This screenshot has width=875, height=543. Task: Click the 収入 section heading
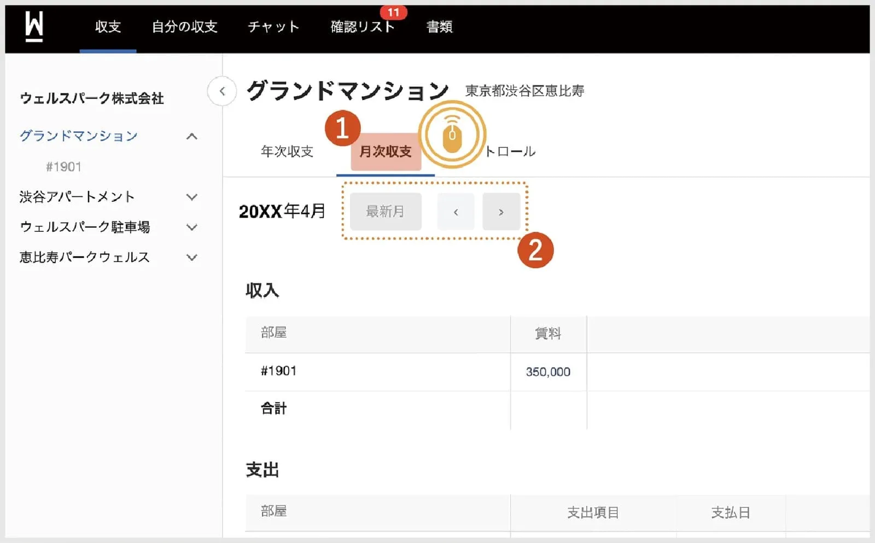262,290
